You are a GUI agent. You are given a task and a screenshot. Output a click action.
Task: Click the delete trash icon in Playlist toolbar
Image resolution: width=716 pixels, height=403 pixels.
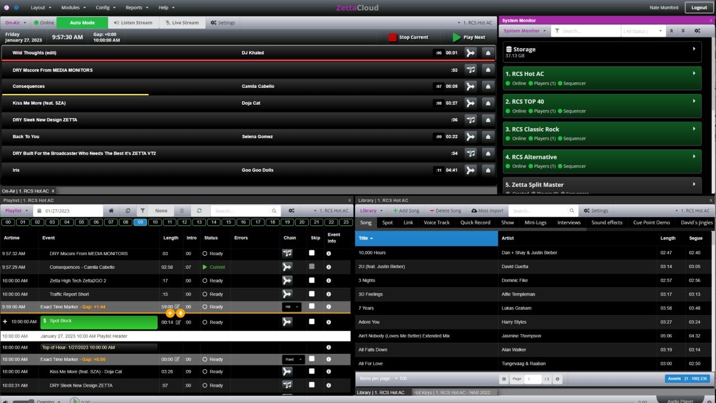click(x=182, y=211)
